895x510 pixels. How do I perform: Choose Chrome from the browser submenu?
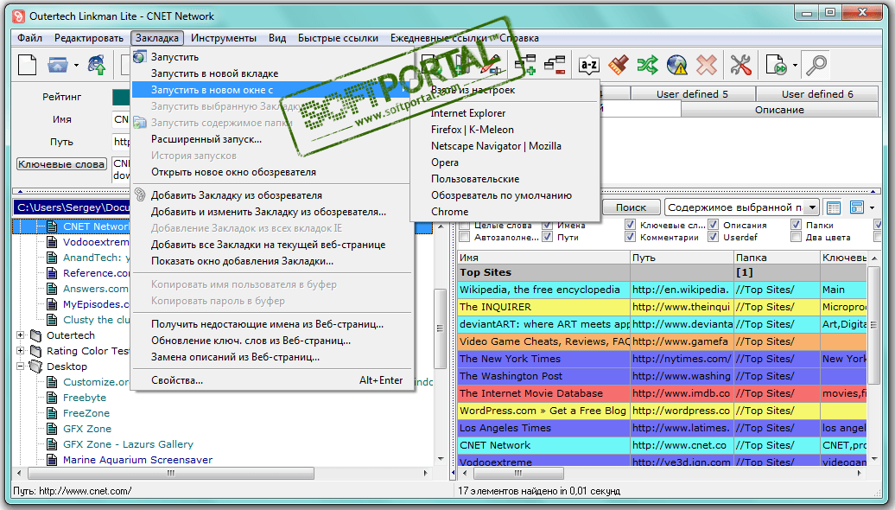point(450,211)
